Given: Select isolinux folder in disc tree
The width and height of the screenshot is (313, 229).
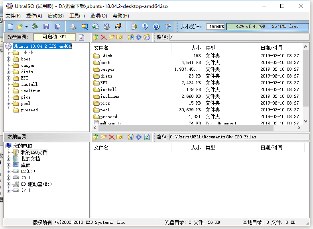Looking at the screenshot, I should pyautogui.click(x=30, y=91).
